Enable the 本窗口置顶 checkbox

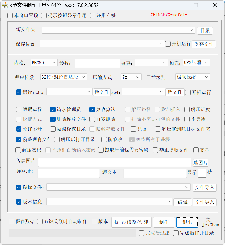(10, 15)
